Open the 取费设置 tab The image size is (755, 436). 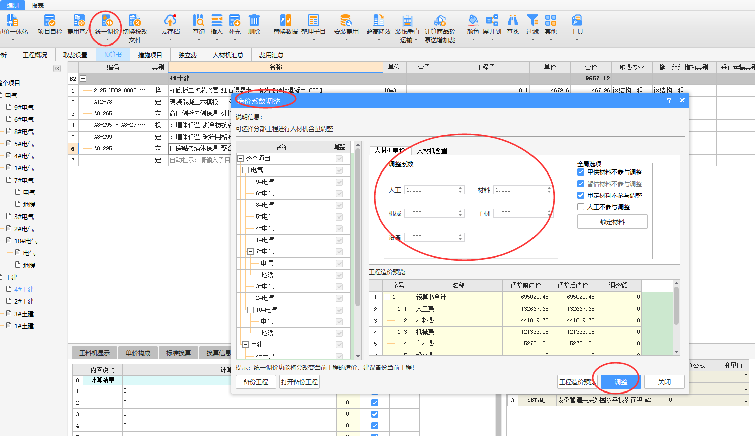point(75,55)
